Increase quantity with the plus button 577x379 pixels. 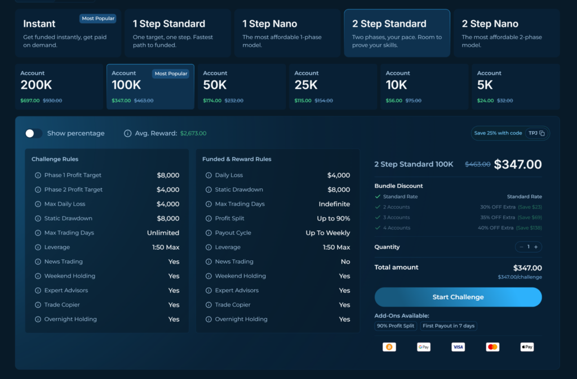(536, 247)
